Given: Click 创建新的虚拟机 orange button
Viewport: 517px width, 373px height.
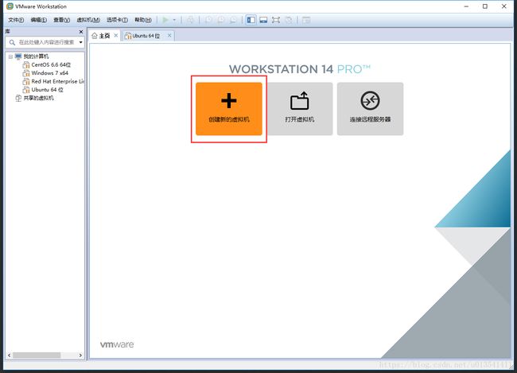Looking at the screenshot, I should (229, 109).
